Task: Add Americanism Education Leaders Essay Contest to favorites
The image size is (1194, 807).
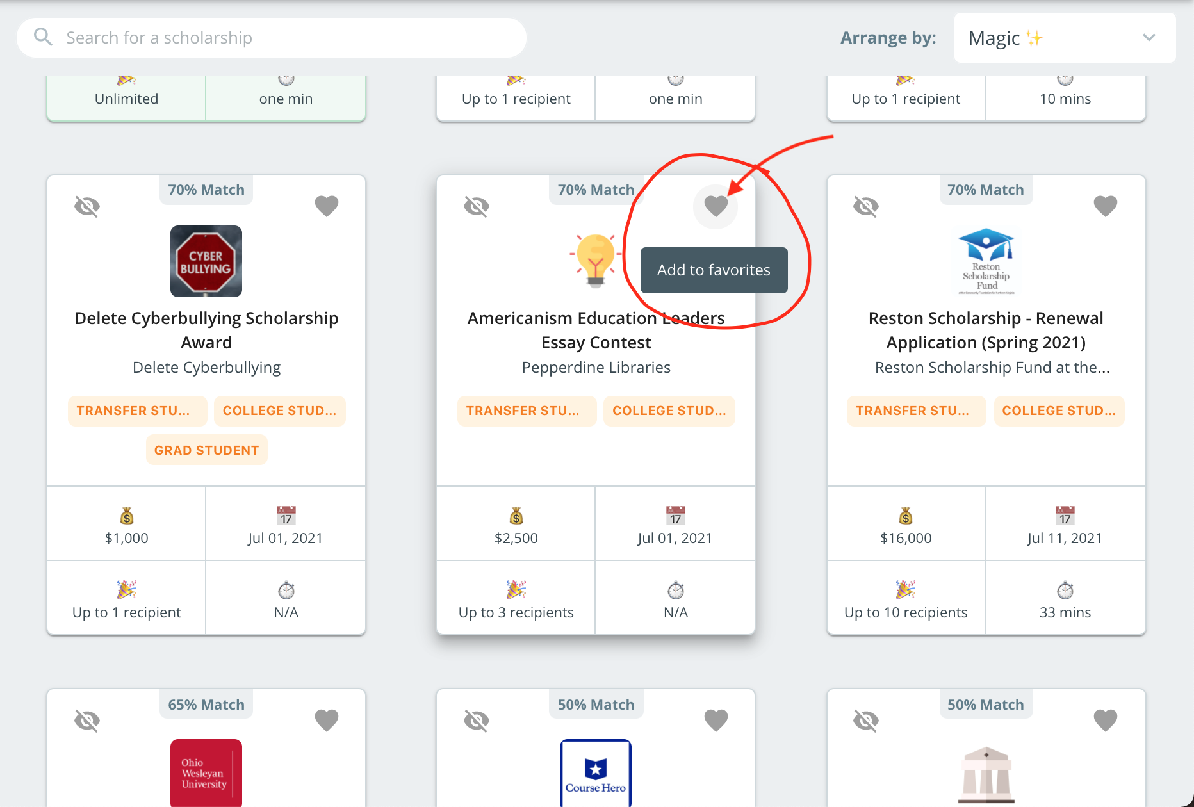Action: 716,206
